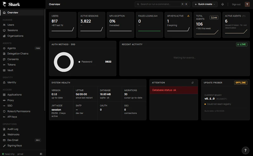Click the Organizations building icon
Viewport: 253px width, 156px height.
4,36
